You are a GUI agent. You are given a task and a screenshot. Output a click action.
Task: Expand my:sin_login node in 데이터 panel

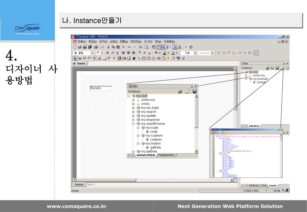point(133,108)
